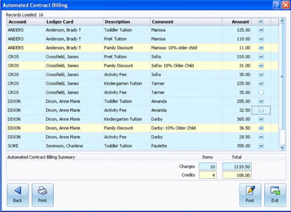Click the Credits Items field

tap(207, 175)
